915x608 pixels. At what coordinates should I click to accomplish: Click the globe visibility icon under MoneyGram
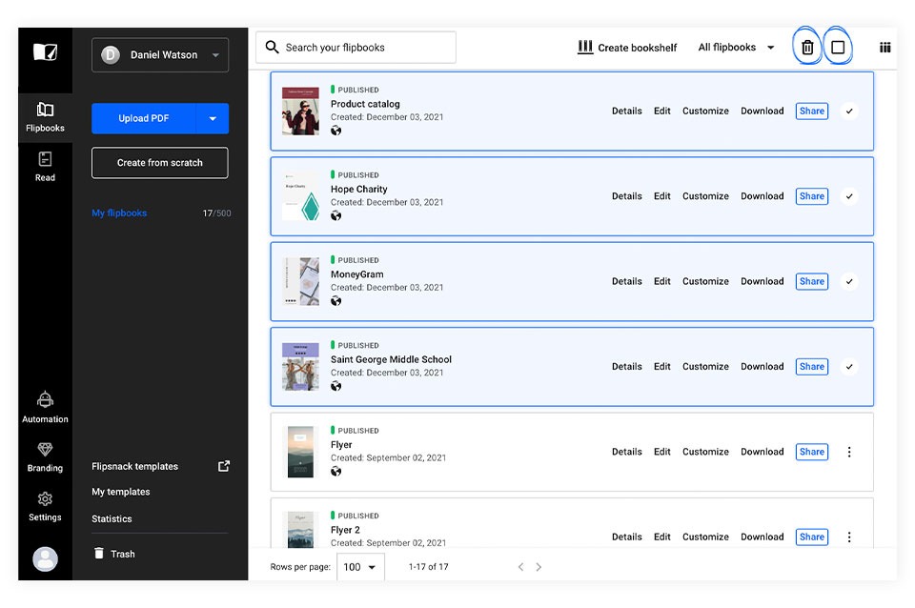click(336, 301)
